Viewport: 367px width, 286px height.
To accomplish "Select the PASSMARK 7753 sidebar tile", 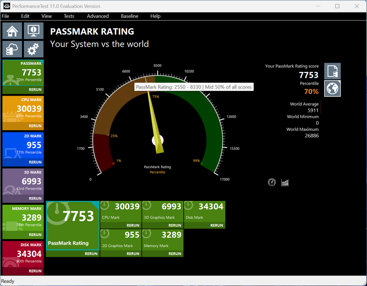I will (23, 73).
